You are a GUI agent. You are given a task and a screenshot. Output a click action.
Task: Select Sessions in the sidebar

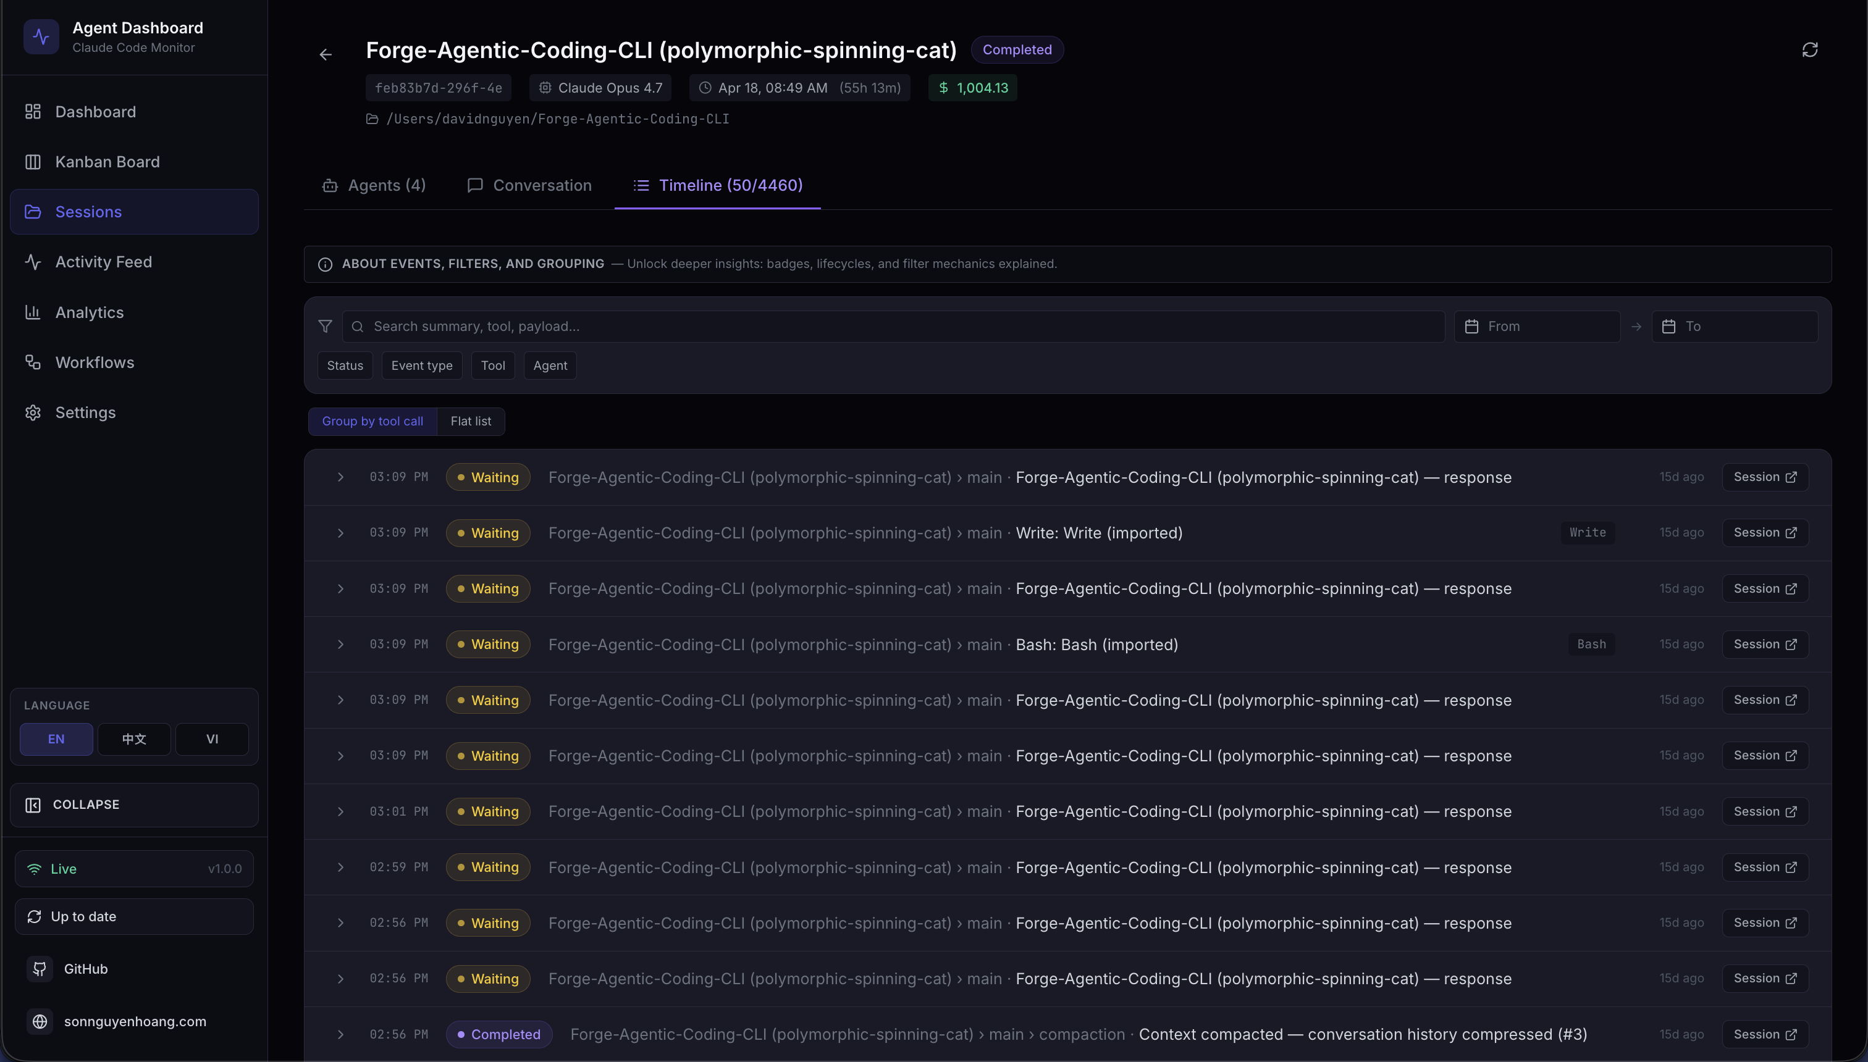pyautogui.click(x=134, y=212)
